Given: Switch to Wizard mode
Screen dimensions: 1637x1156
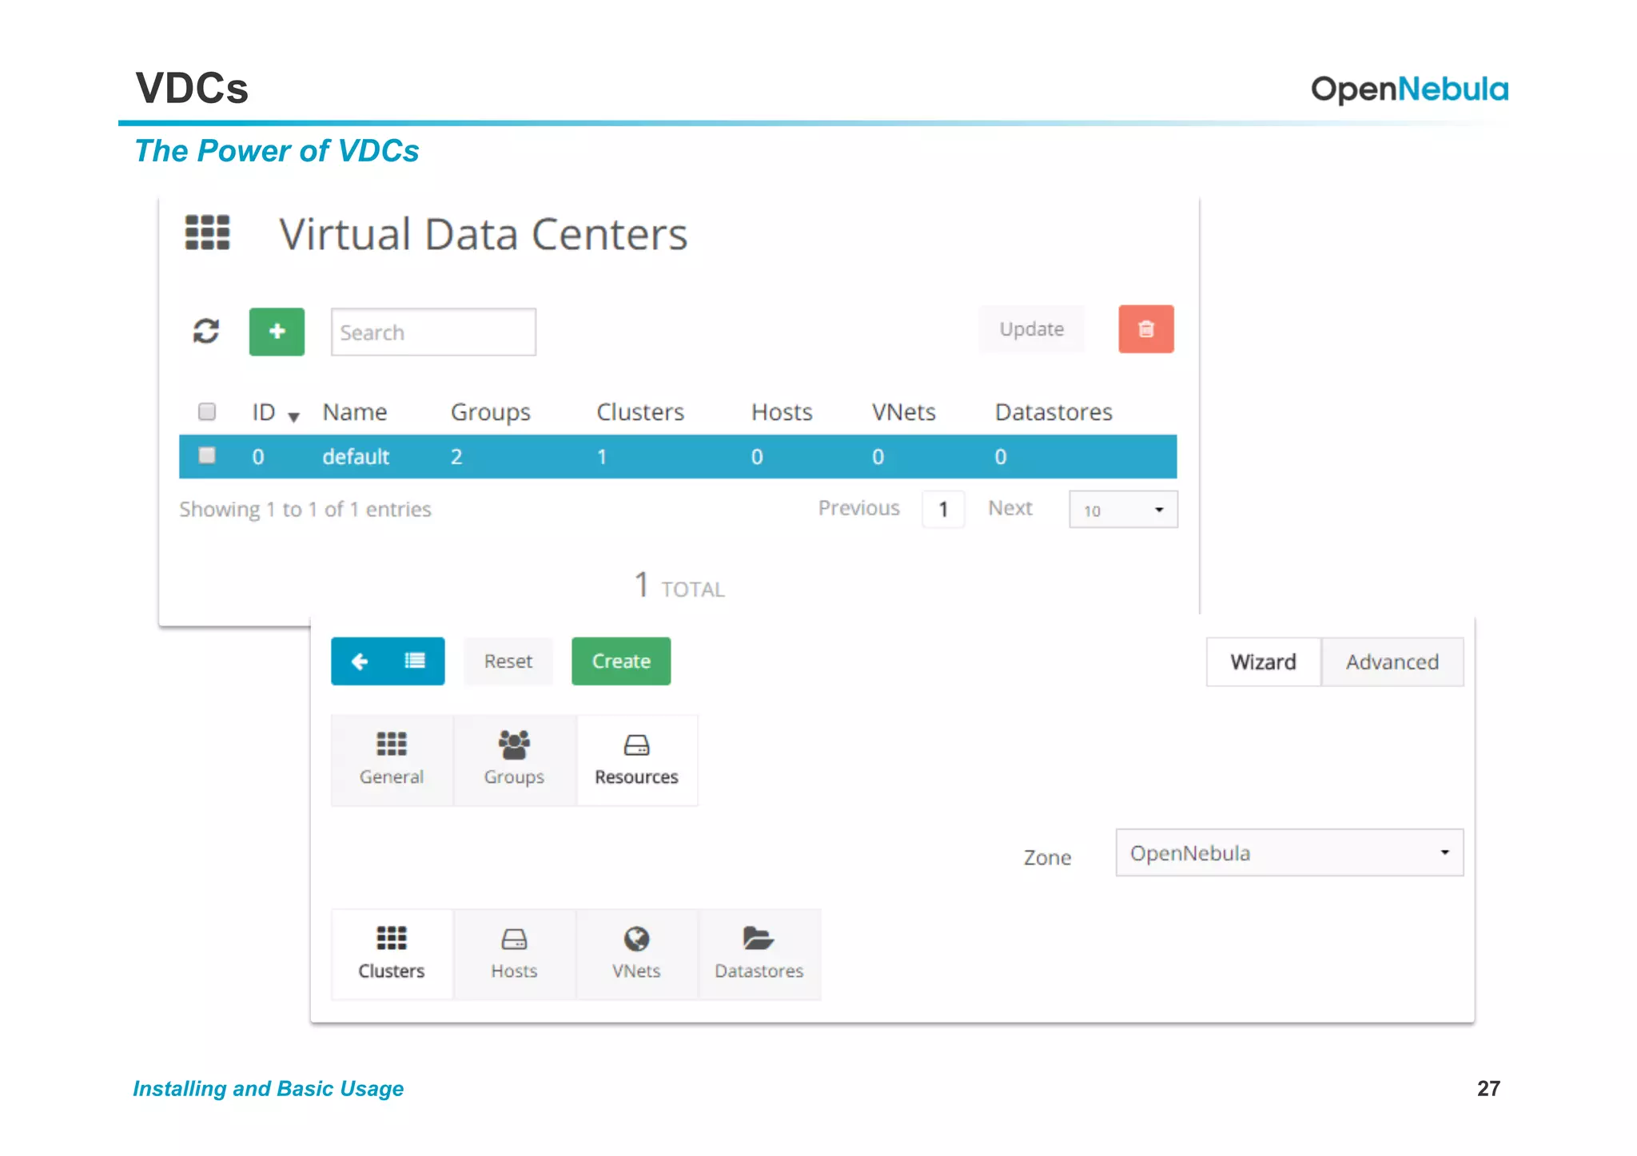Looking at the screenshot, I should pyautogui.click(x=1263, y=661).
